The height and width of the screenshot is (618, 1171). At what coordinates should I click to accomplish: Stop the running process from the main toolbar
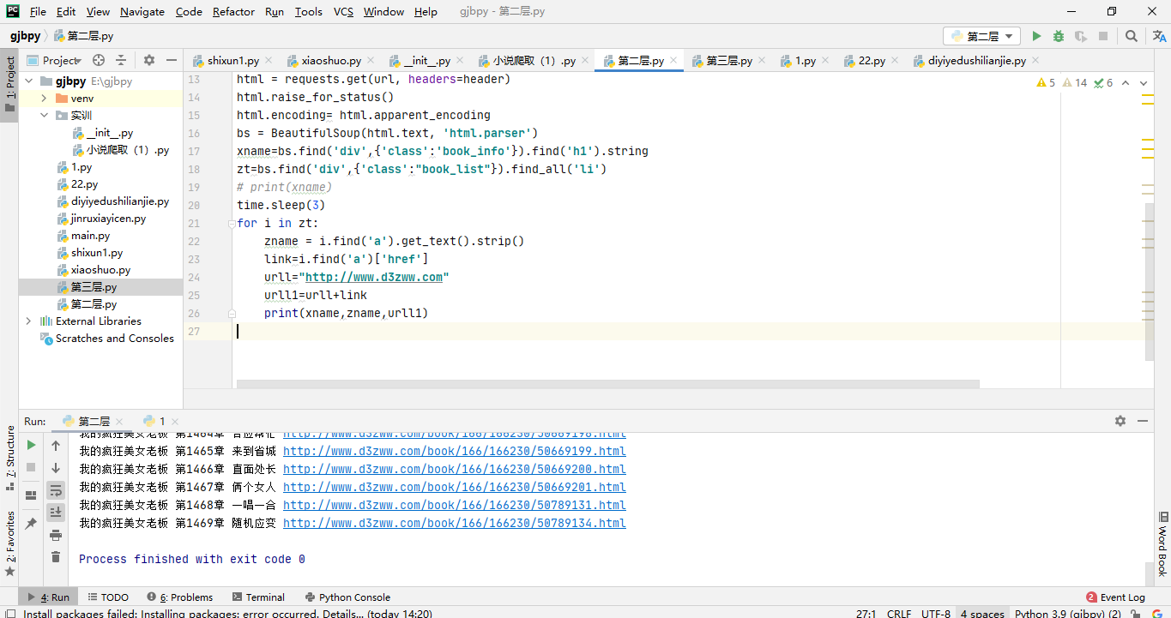click(x=1103, y=36)
